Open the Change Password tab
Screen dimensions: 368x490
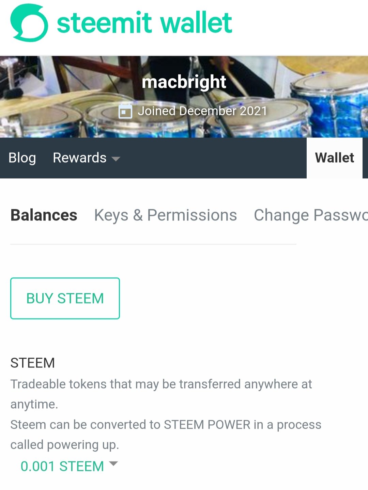[311, 215]
